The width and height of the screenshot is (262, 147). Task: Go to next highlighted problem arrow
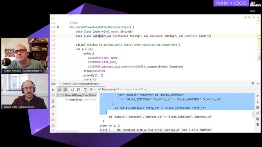coord(258,17)
